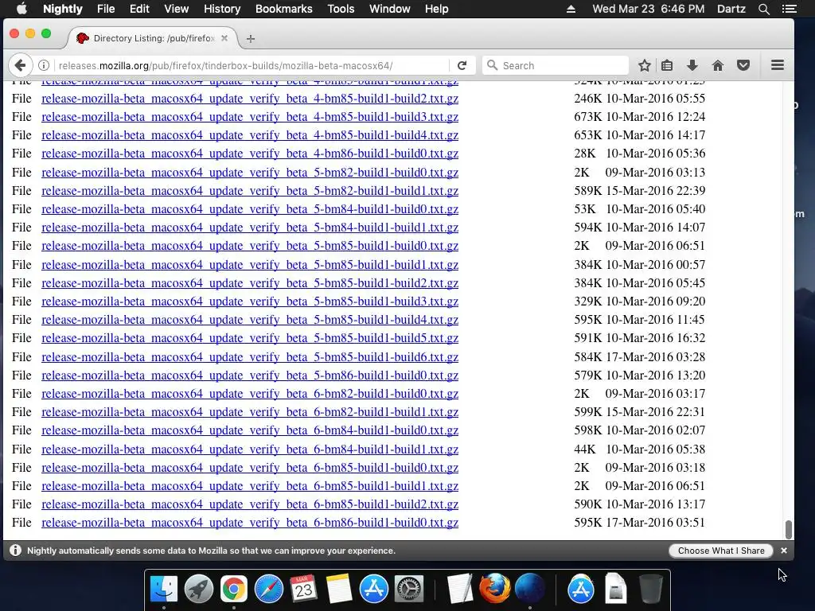The width and height of the screenshot is (815, 611).
Task: Reload the current page
Action: tap(462, 65)
